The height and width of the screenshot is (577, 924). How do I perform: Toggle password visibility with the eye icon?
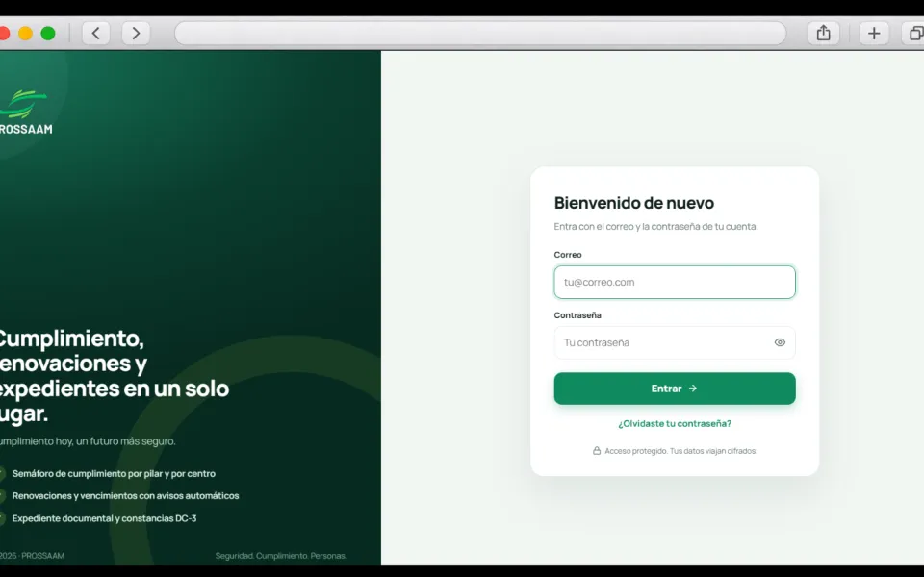click(780, 342)
